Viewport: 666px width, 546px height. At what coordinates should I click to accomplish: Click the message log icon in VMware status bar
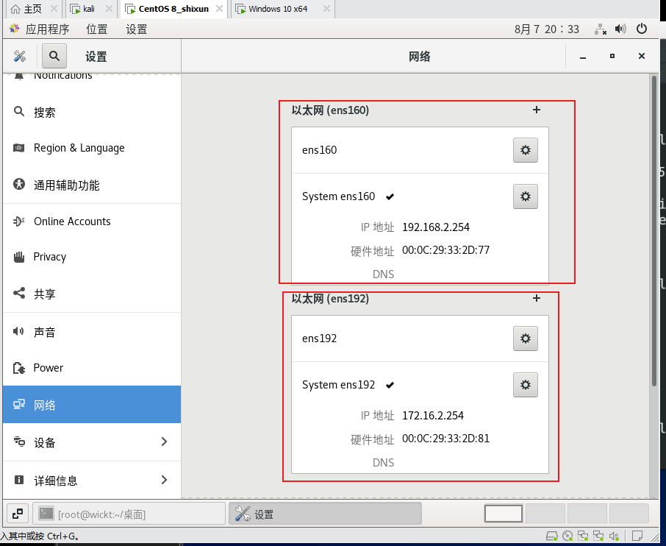(x=637, y=536)
